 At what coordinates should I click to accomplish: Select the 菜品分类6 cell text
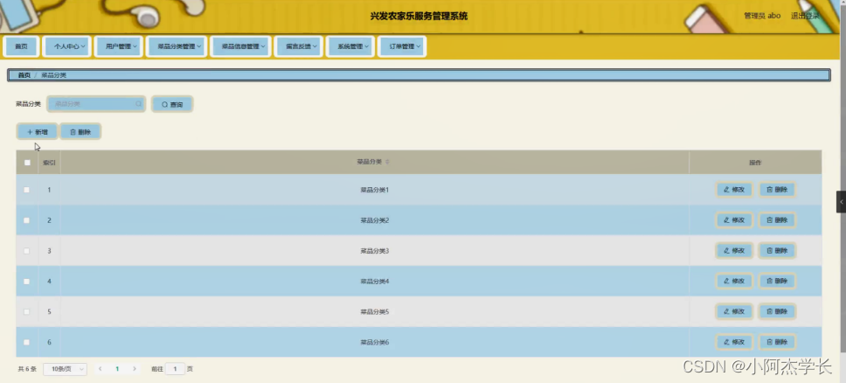(x=374, y=343)
